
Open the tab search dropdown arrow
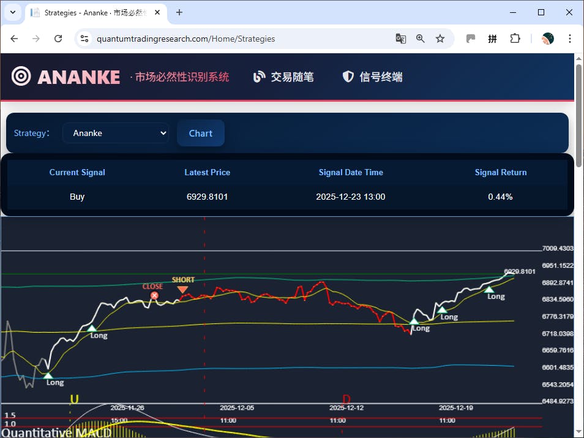click(x=13, y=12)
